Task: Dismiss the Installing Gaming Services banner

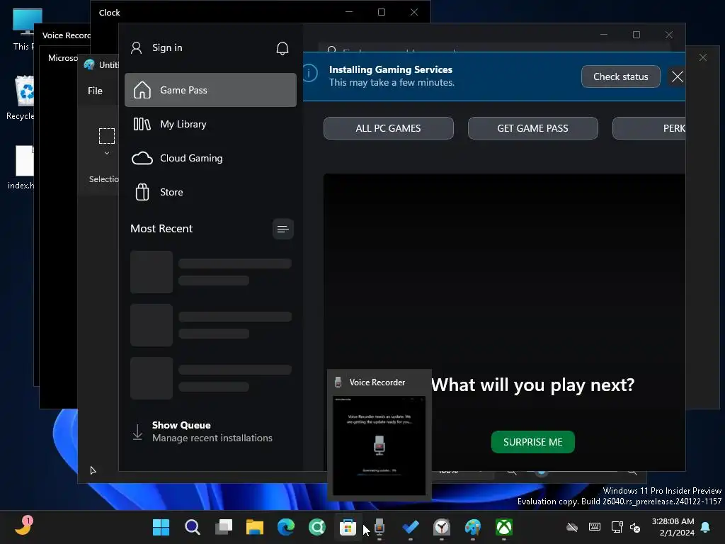Action: coord(678,76)
